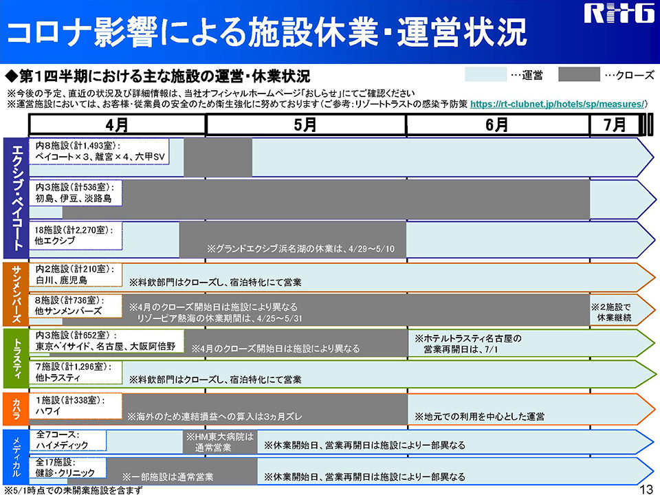Click the subtitle 第1四半期における主な施設の運営・休業状況
Image resolution: width=660 pixels, height=495 pixels.
click(157, 76)
